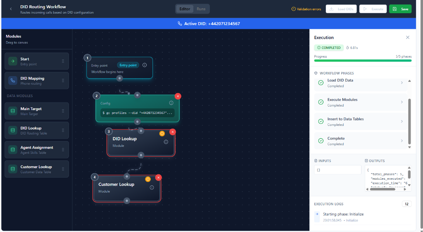Delete the Customer Lookup node with red X

pos(159,177)
